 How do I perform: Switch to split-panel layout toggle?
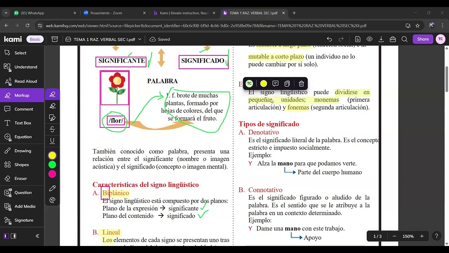13,236
